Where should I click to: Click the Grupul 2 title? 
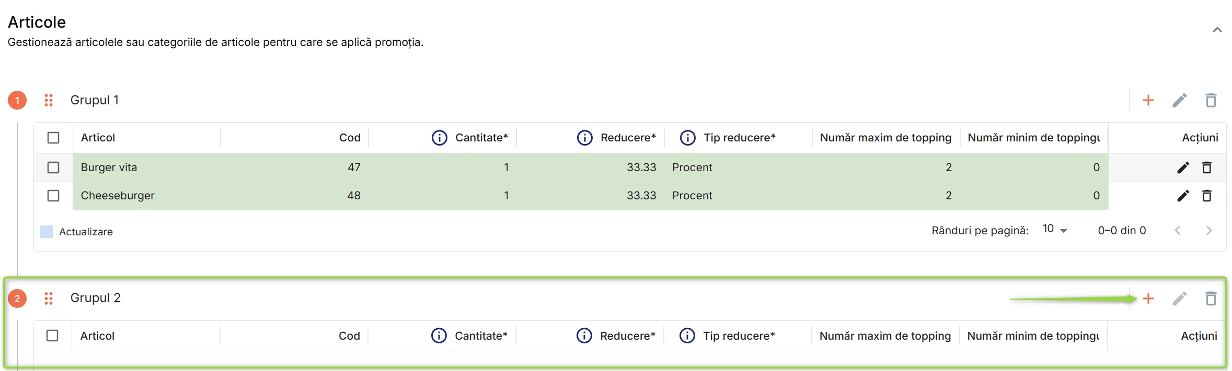[96, 298]
